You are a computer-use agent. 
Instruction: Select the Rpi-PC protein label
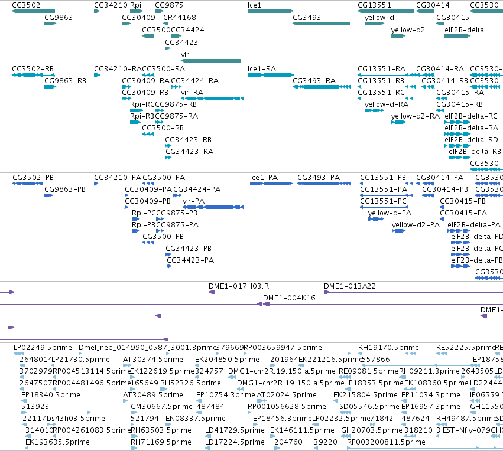(x=143, y=213)
